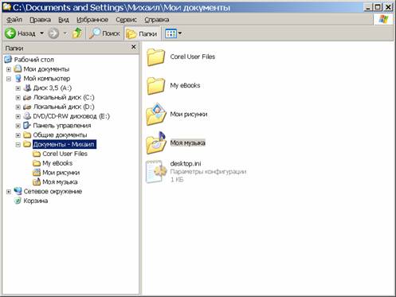Select Рабочий стол in the tree
This screenshot has height=297, width=396.
pyautogui.click(x=33, y=60)
